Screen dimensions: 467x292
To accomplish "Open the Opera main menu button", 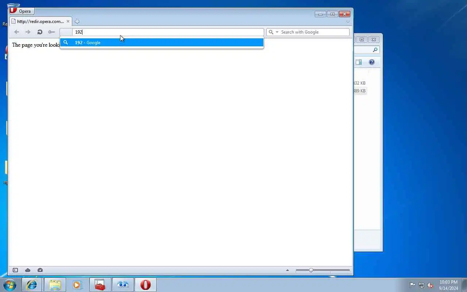I will pyautogui.click(x=22, y=11).
